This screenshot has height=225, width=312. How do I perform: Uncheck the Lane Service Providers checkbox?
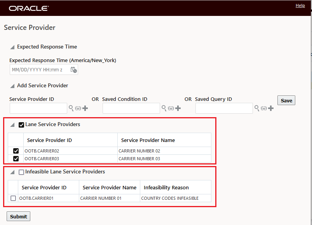point(21,125)
